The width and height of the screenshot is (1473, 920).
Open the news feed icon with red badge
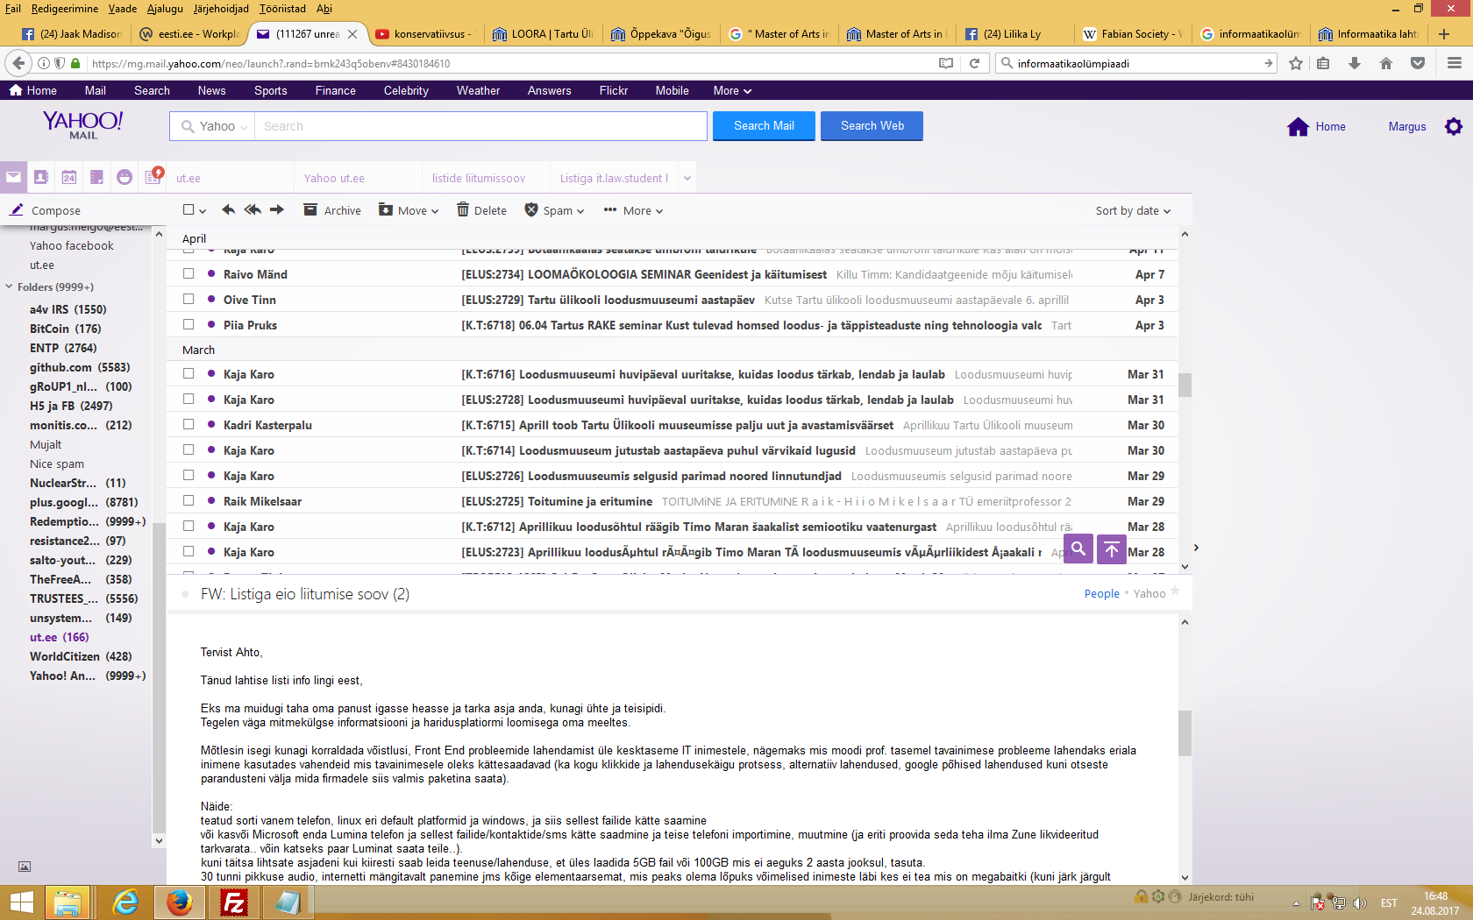(x=153, y=175)
